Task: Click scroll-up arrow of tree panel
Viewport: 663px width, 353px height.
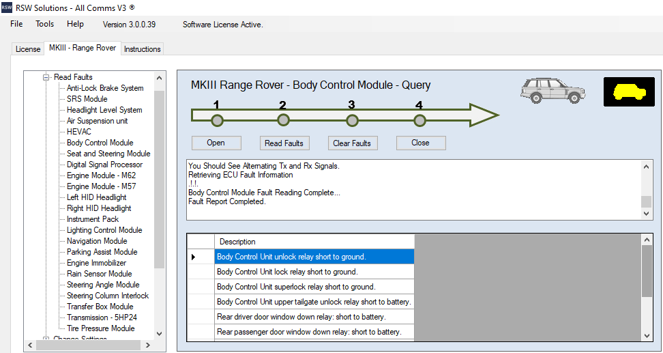Action: [159, 78]
